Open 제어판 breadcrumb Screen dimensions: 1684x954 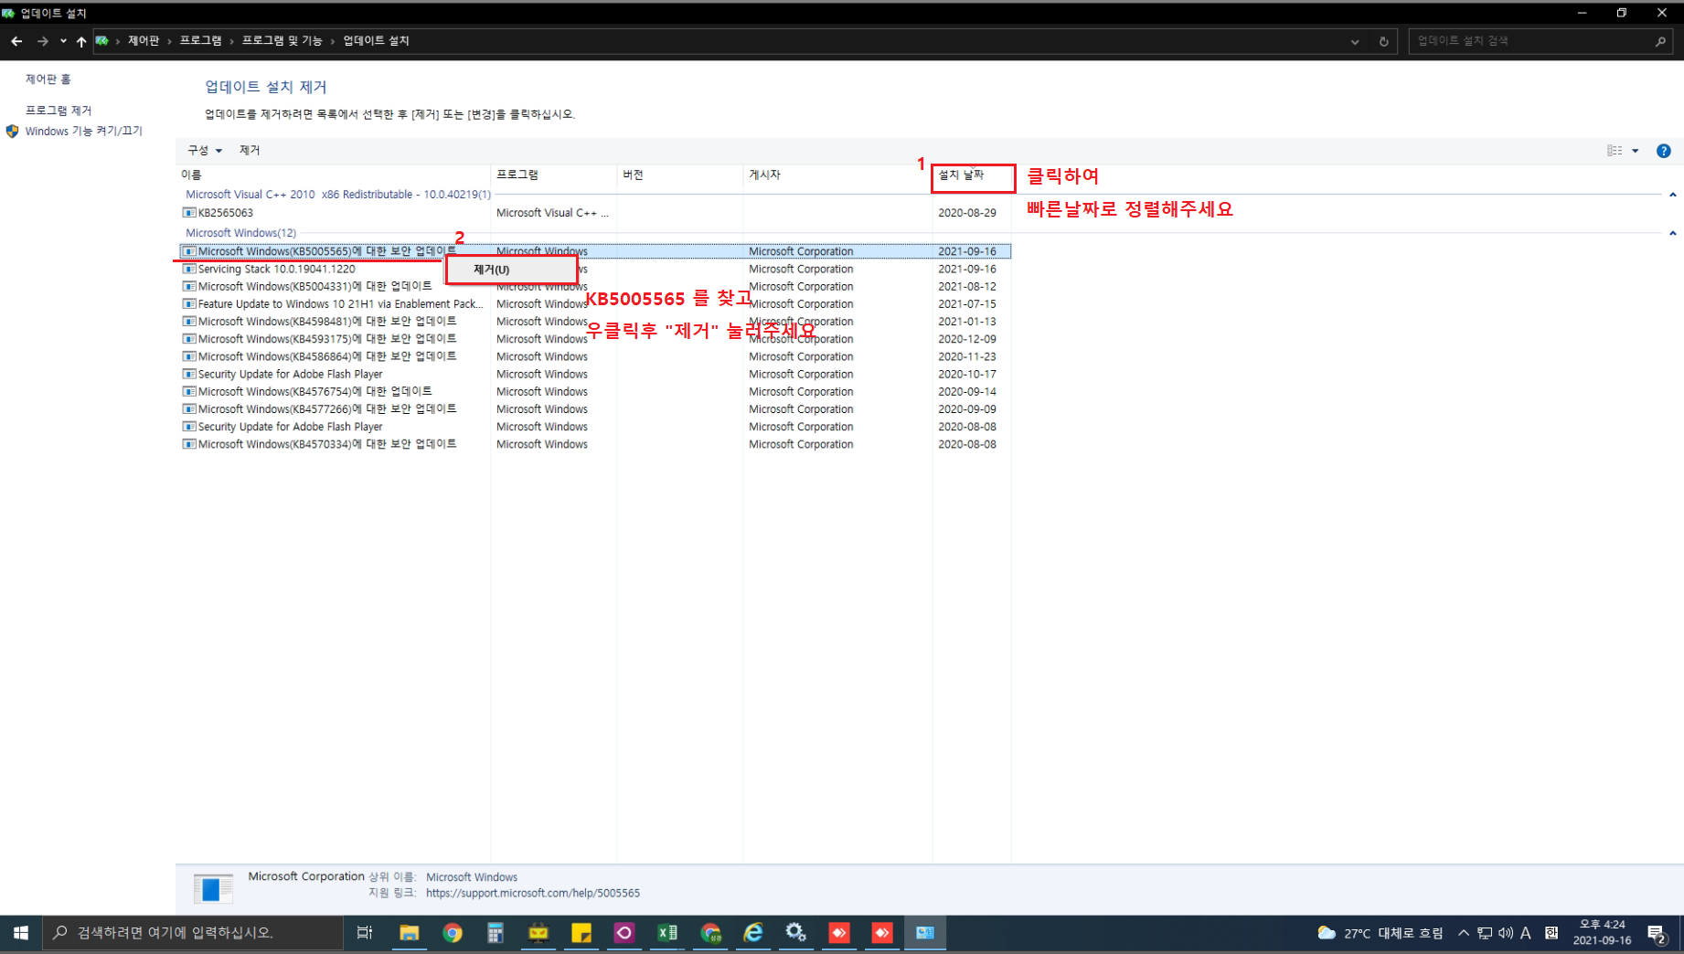144,41
